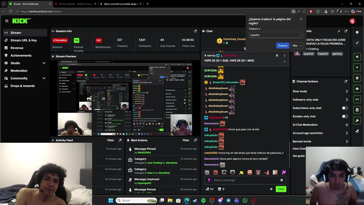Open Steam from the taskbar
The height and width of the screenshot is (205, 364).
[195, 200]
